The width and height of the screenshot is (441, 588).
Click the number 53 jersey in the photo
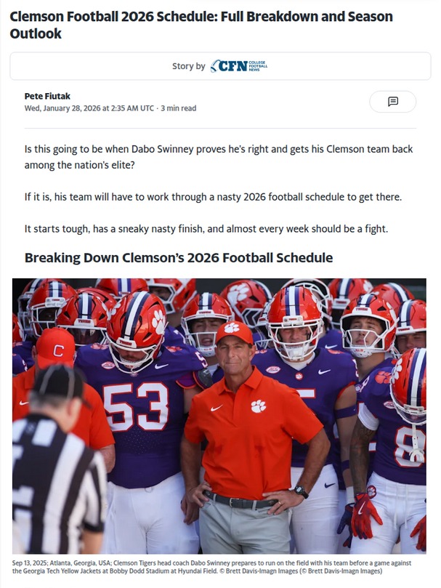click(136, 406)
